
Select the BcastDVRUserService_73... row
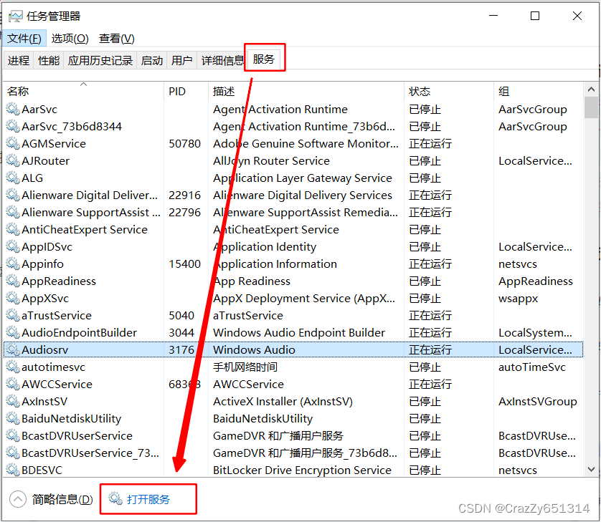click(x=293, y=453)
